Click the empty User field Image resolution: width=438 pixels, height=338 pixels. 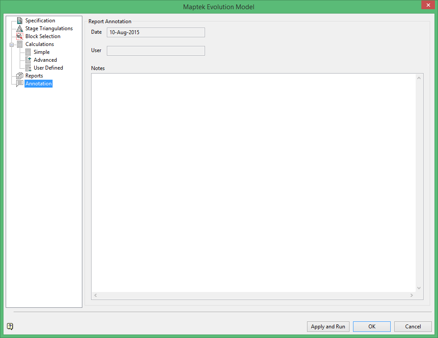[x=156, y=51]
